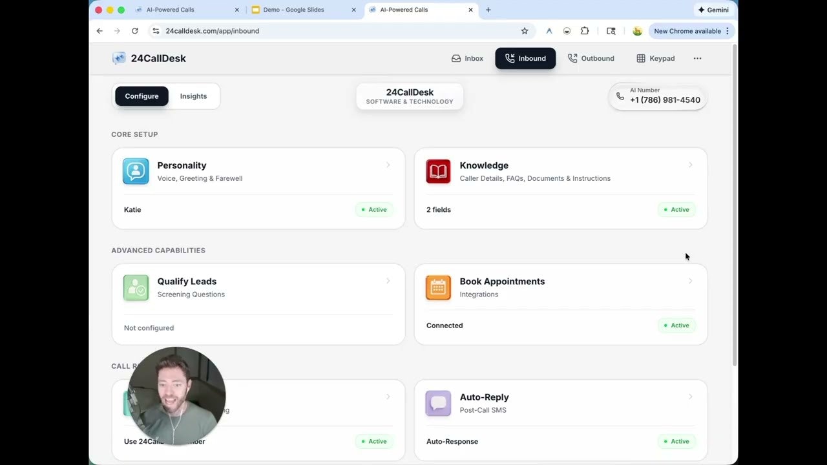Viewport: 827px width, 465px height.
Task: Expand the call routing card chevron
Action: pyautogui.click(x=388, y=397)
